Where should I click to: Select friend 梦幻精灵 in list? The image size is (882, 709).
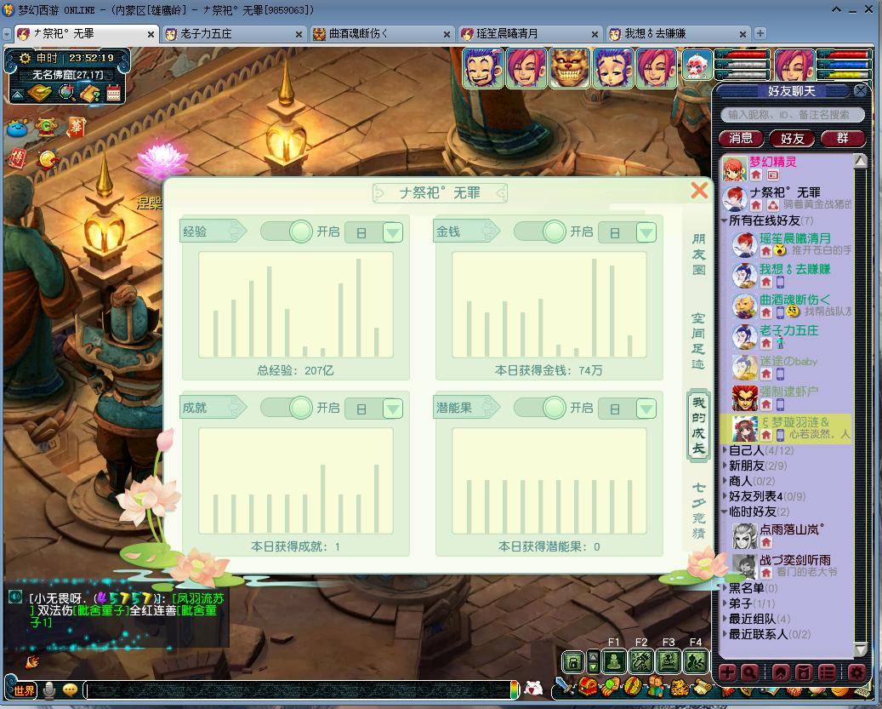pos(787,168)
